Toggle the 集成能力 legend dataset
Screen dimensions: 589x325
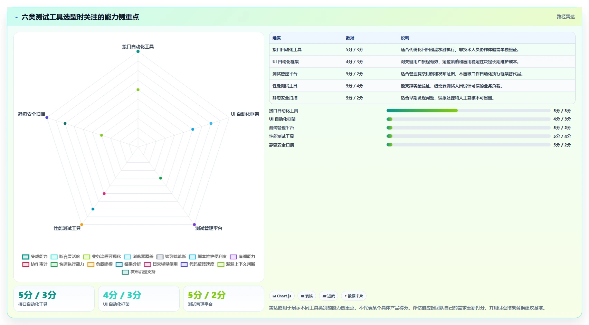point(35,257)
